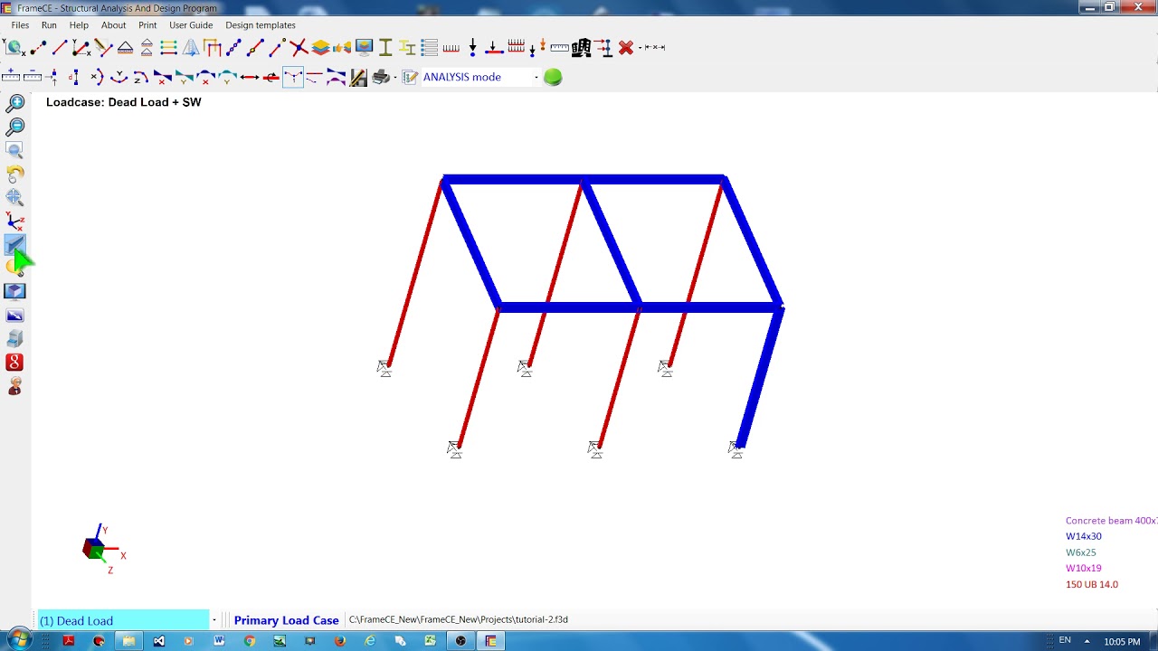Click the 150 UB 14.0 legend label

click(1092, 584)
